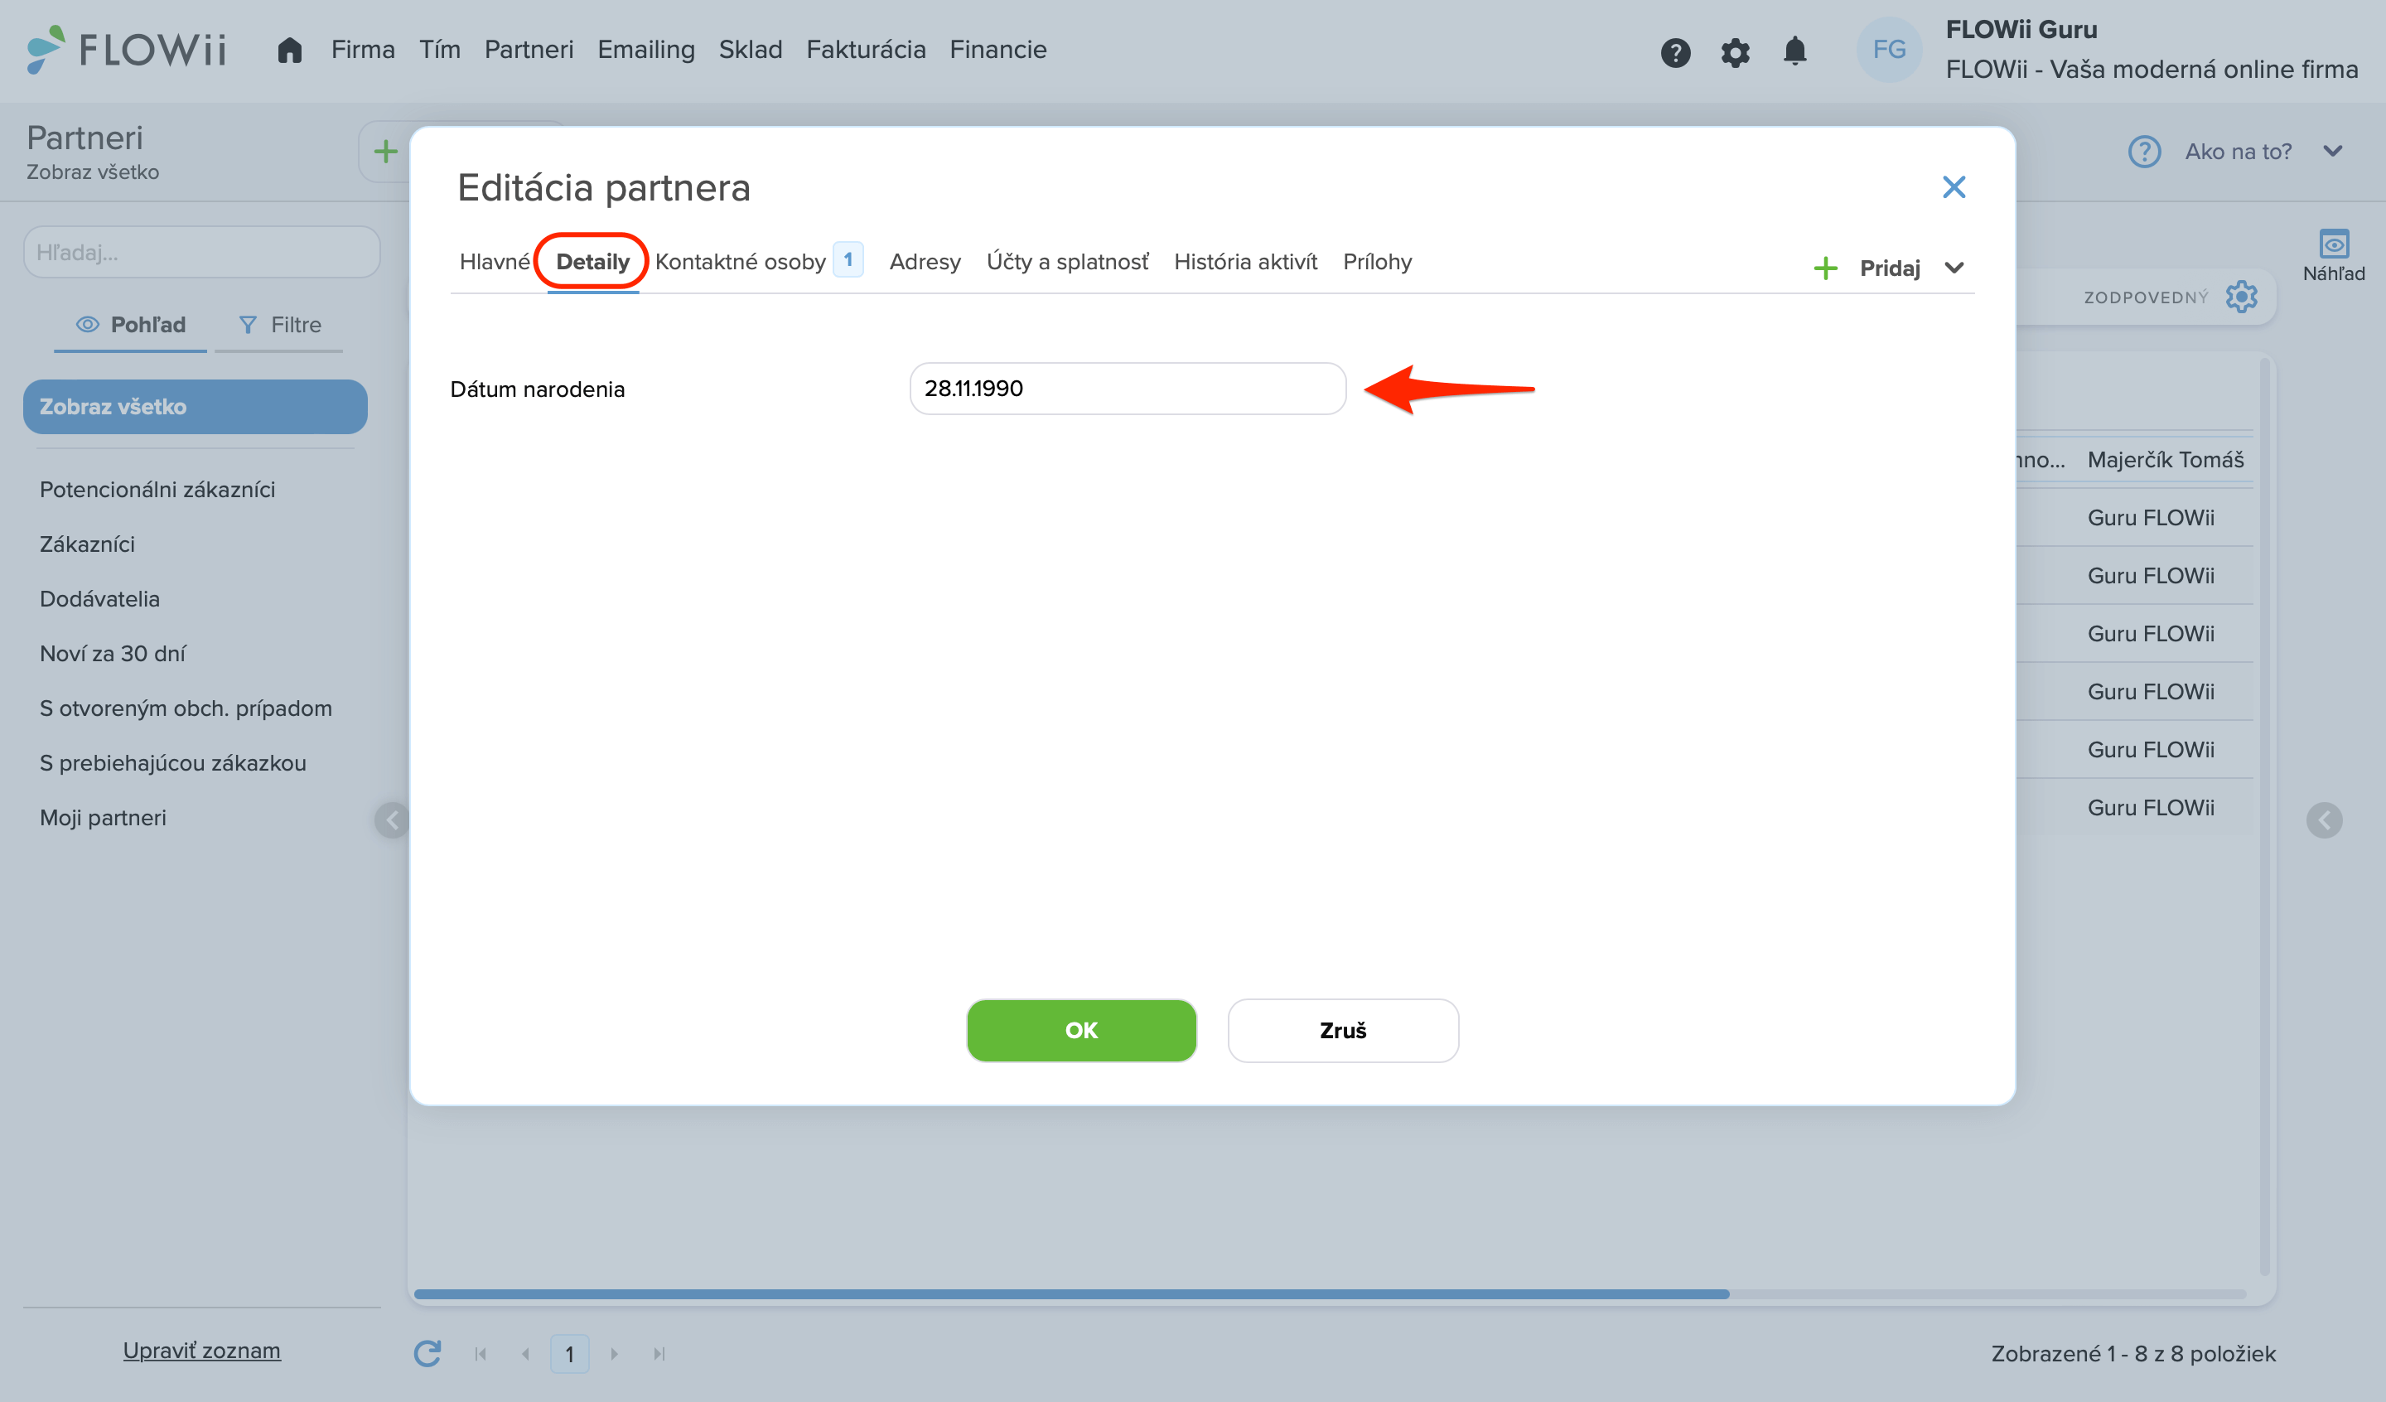Refresh the partner list
Screen dimensions: 2386x1402
428,1354
